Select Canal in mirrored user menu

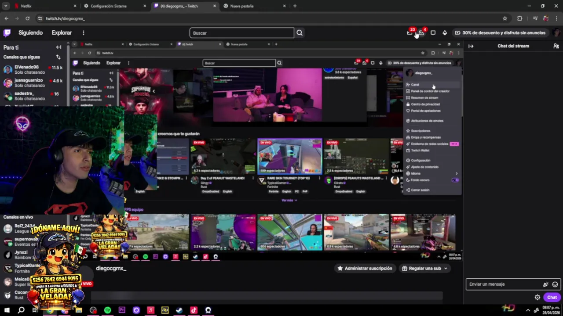click(x=432, y=85)
